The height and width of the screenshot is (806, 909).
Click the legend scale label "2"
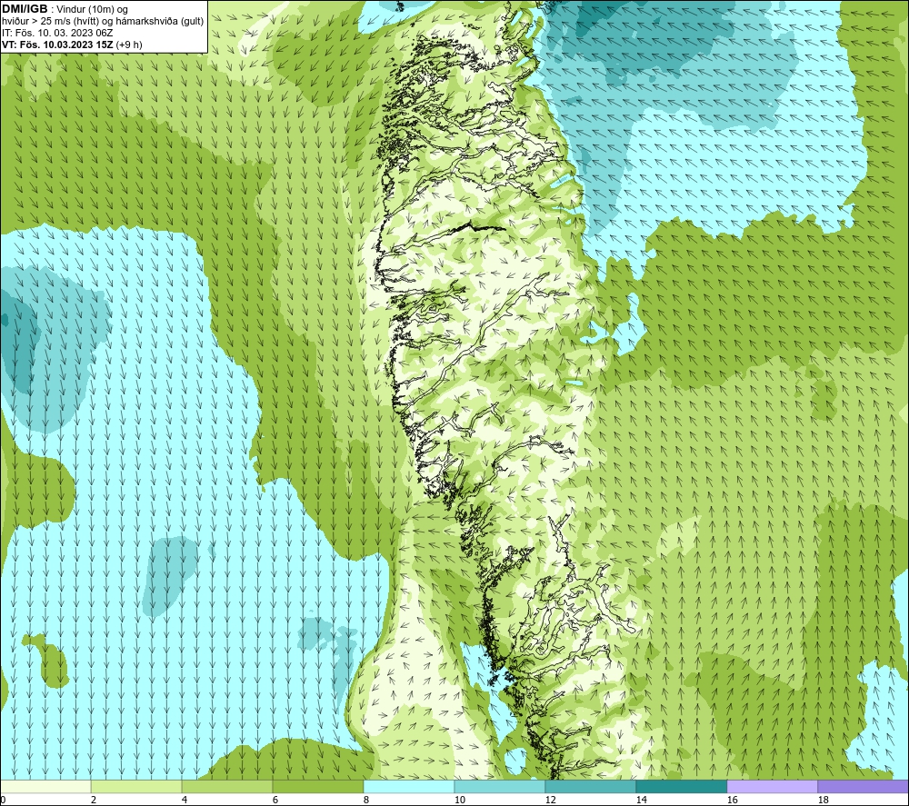94,801
